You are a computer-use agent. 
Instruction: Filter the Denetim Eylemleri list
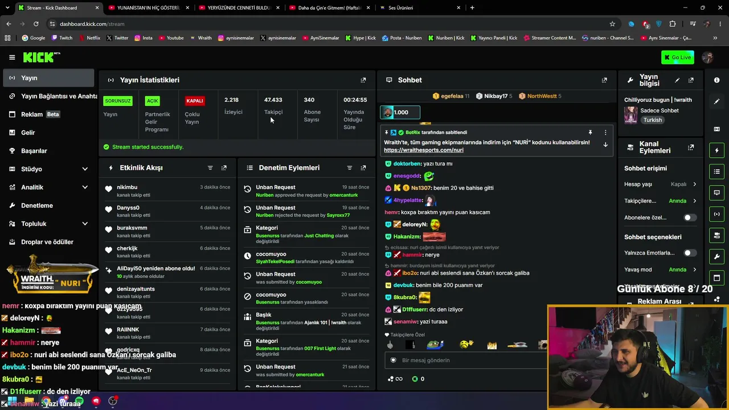coord(350,168)
